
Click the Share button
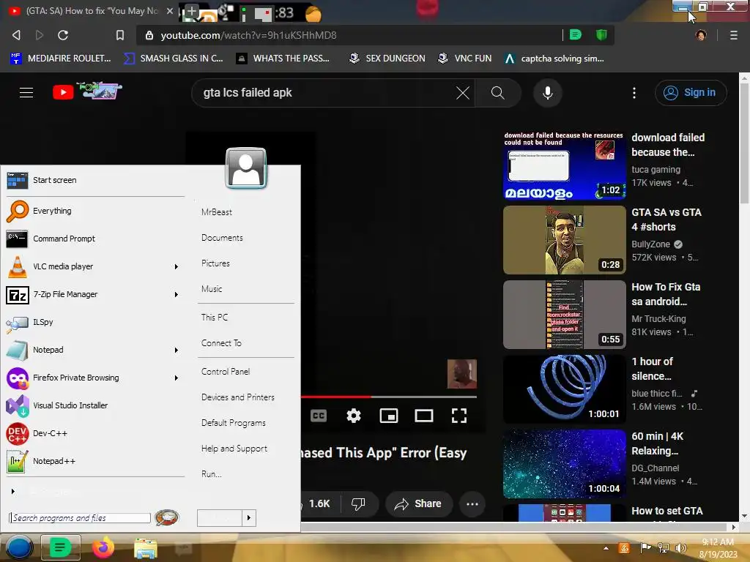(418, 503)
